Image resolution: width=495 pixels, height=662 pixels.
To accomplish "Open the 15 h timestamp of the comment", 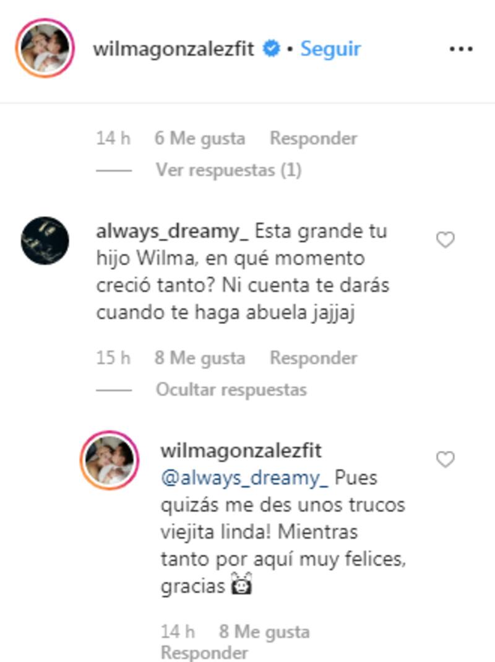I will [113, 358].
